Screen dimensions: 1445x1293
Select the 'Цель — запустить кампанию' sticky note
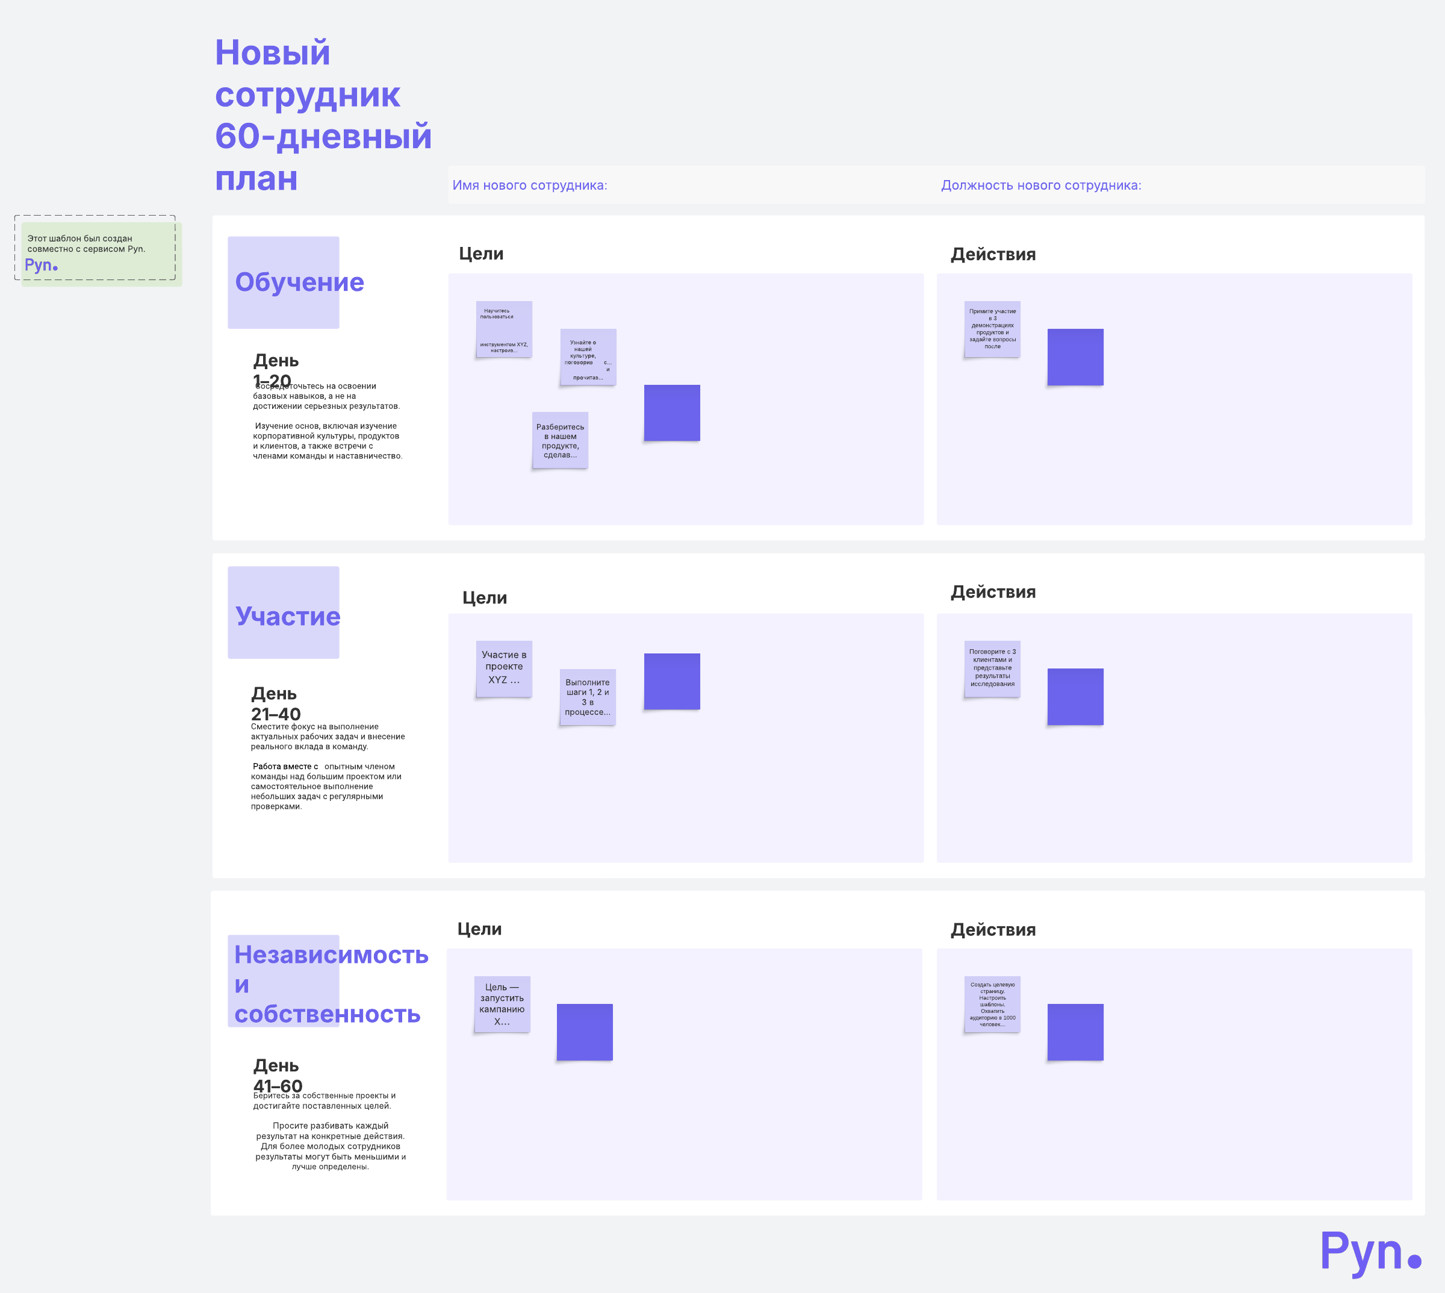pyautogui.click(x=502, y=1004)
